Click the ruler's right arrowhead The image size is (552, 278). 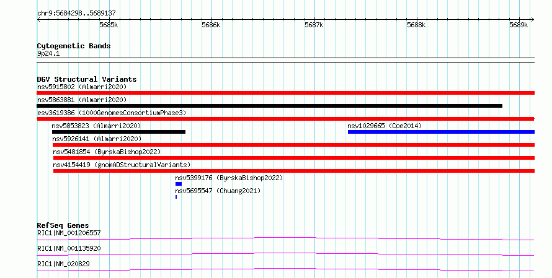point(533,20)
